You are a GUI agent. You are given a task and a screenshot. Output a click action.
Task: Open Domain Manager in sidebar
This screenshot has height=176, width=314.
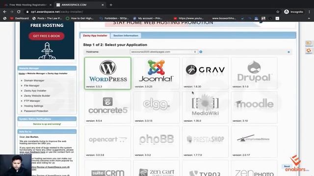click(34, 80)
